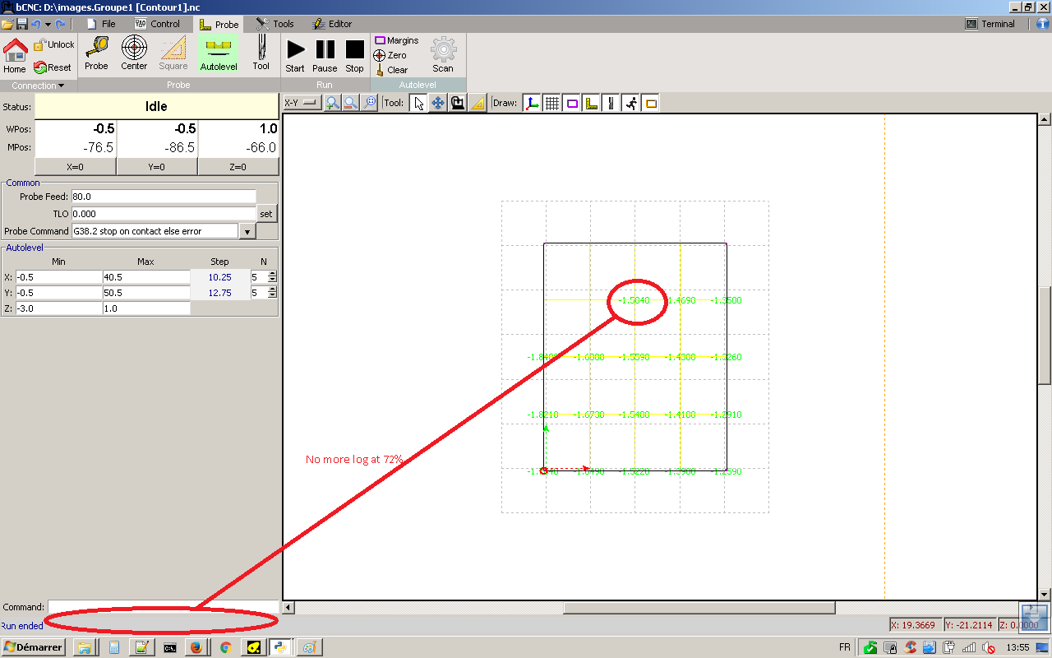This screenshot has width=1052, height=658.
Task: Click the Redo arrow icon
Action: pyautogui.click(x=61, y=25)
